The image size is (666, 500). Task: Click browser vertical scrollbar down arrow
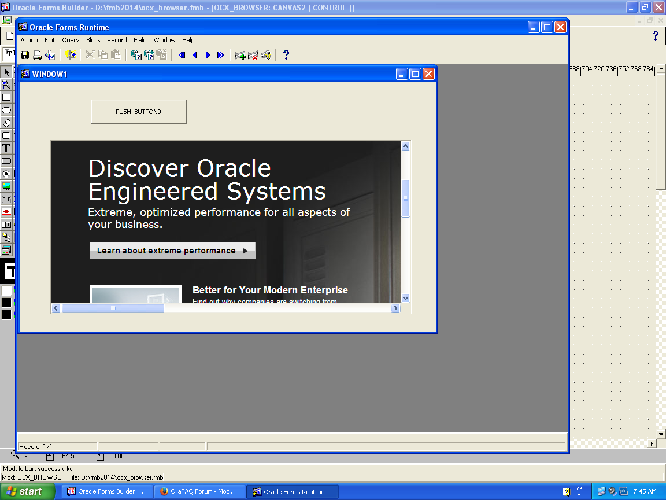point(406,299)
